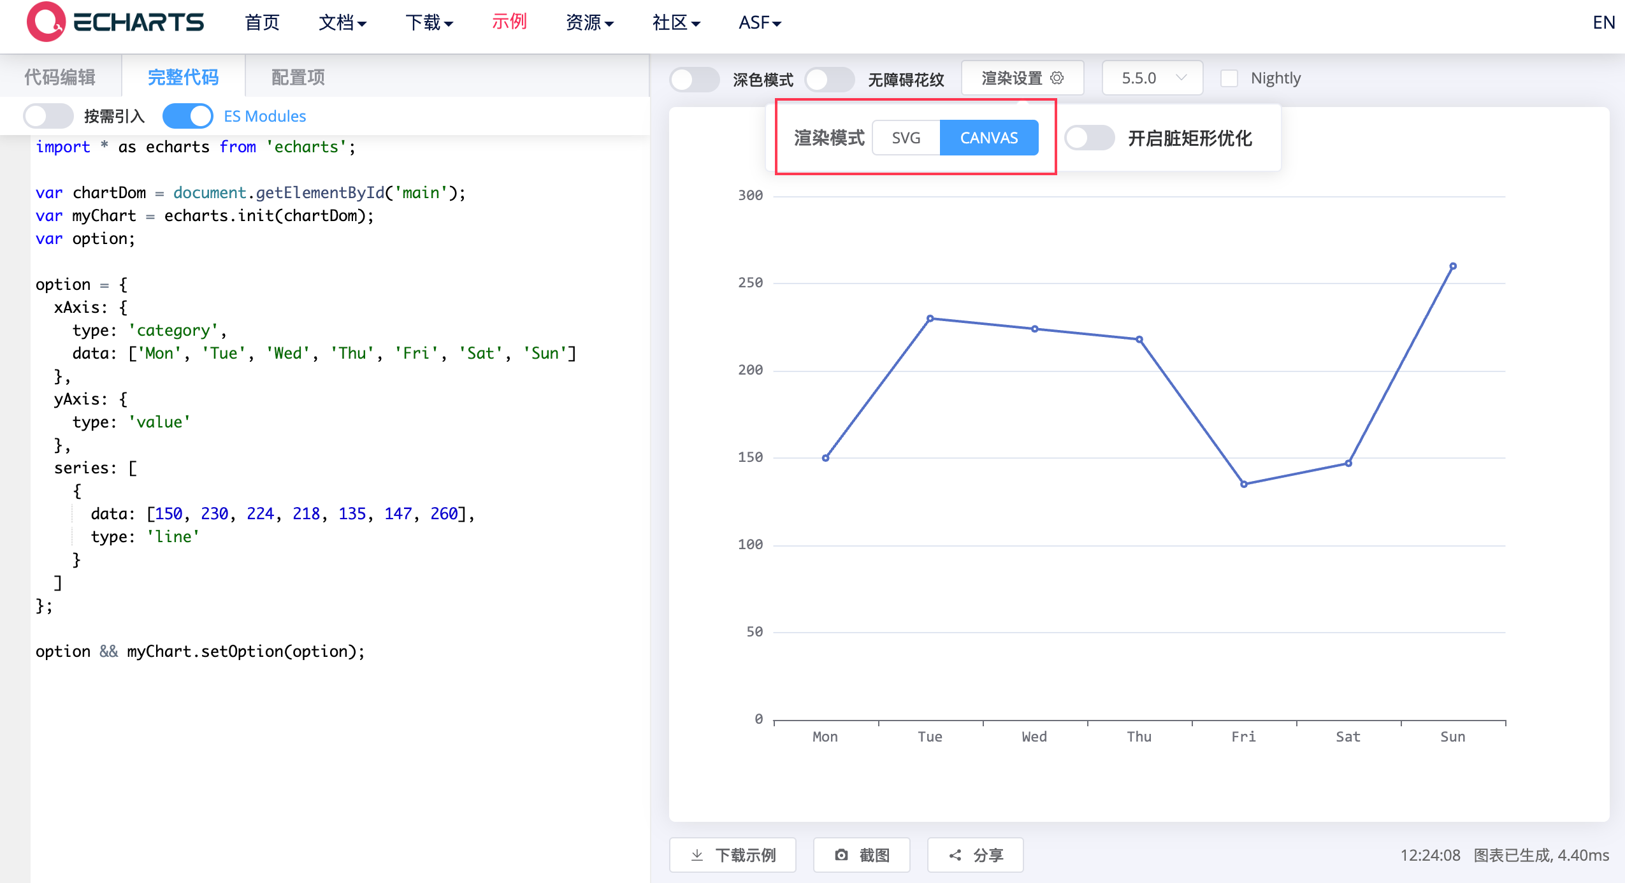Open the 5.5.0 version dropdown

click(x=1152, y=78)
